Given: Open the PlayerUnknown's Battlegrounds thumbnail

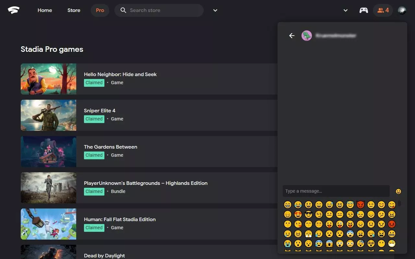Looking at the screenshot, I should click(x=48, y=188).
